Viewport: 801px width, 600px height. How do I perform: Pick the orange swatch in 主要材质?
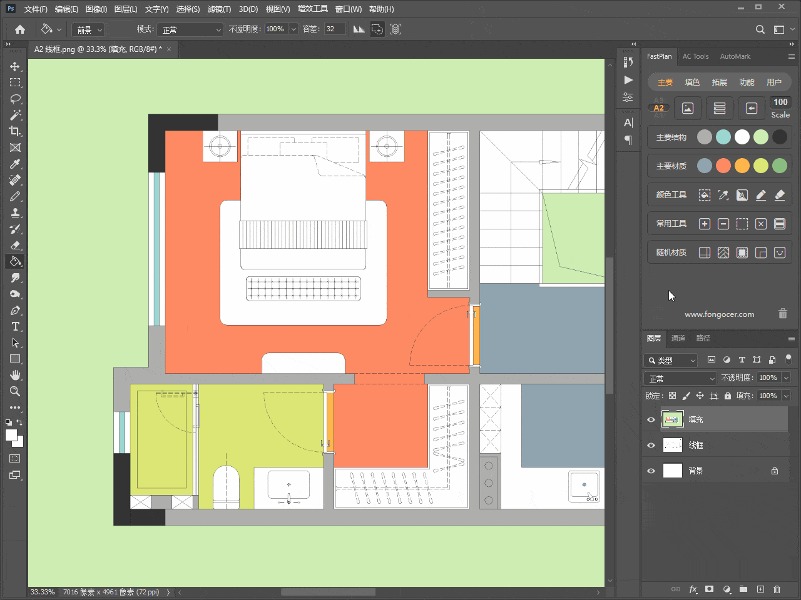(742, 166)
